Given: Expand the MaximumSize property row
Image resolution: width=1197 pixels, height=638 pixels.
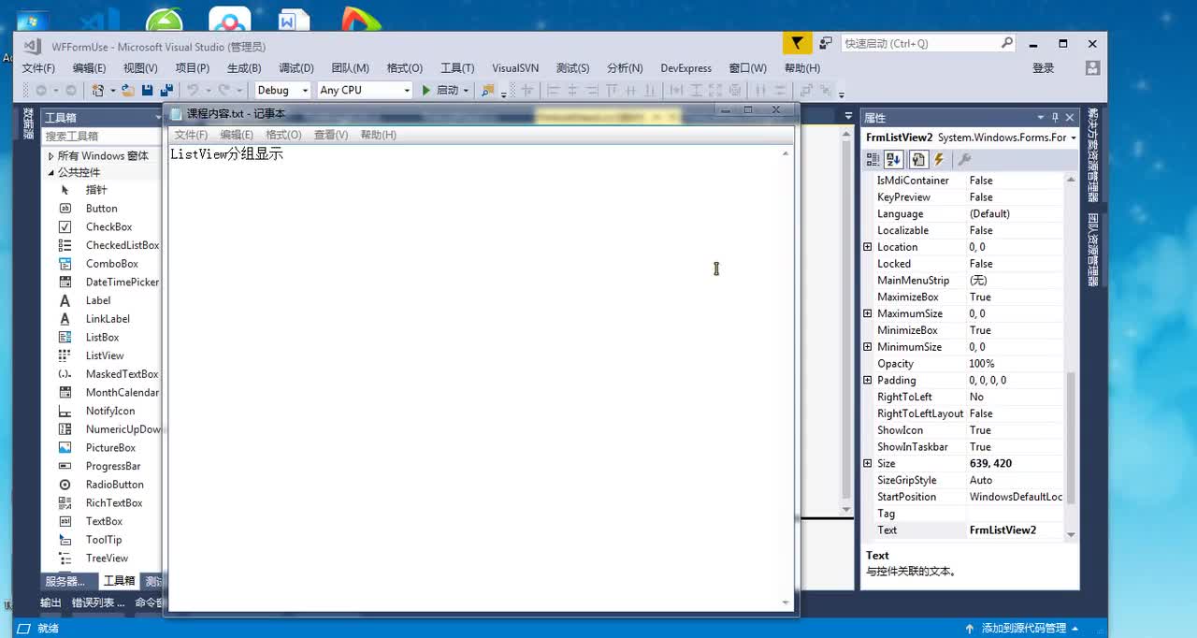Looking at the screenshot, I should click(x=868, y=313).
